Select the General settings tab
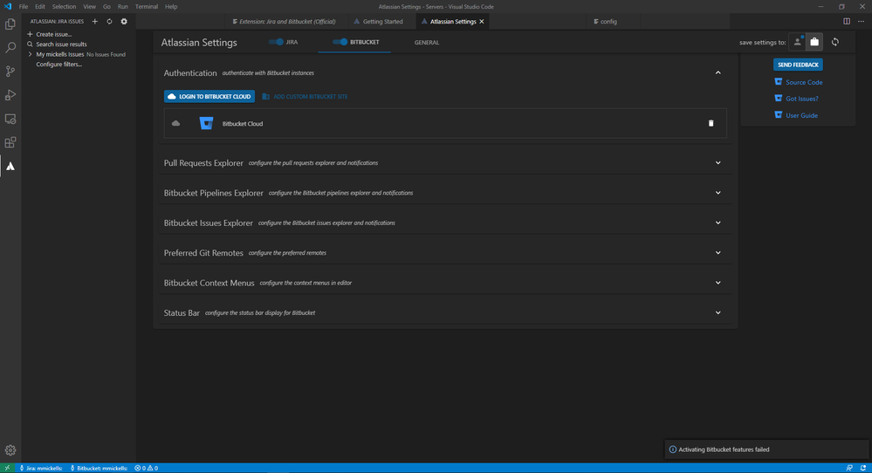Image resolution: width=872 pixels, height=473 pixels. pyautogui.click(x=427, y=42)
